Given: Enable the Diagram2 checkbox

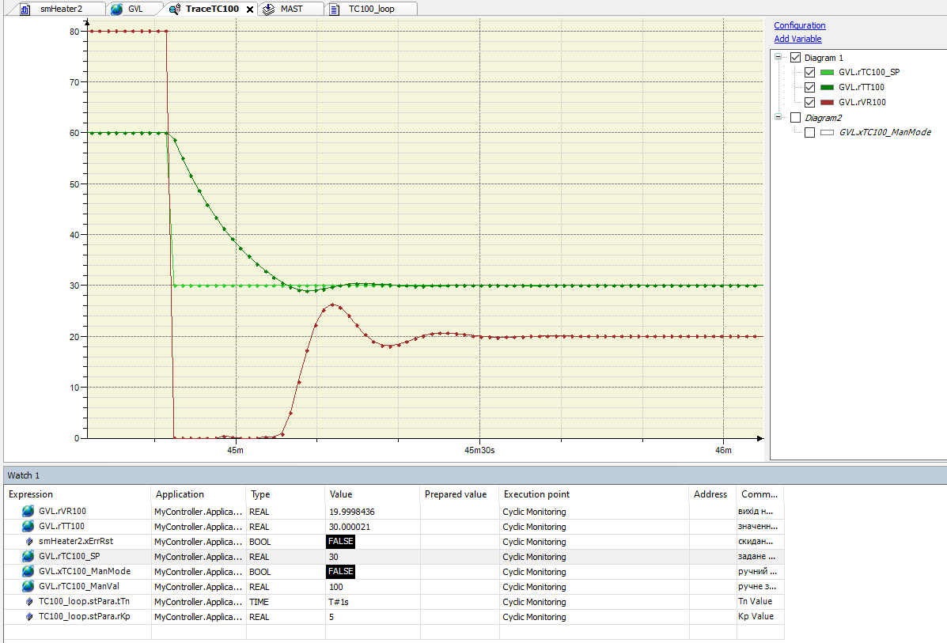Looking at the screenshot, I should [795, 118].
